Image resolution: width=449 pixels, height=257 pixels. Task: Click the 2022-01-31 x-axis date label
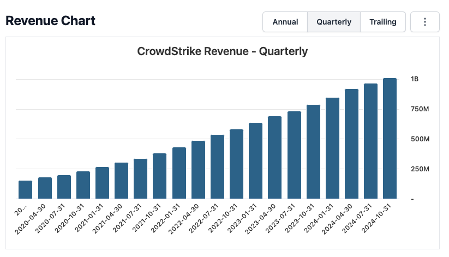165,218
